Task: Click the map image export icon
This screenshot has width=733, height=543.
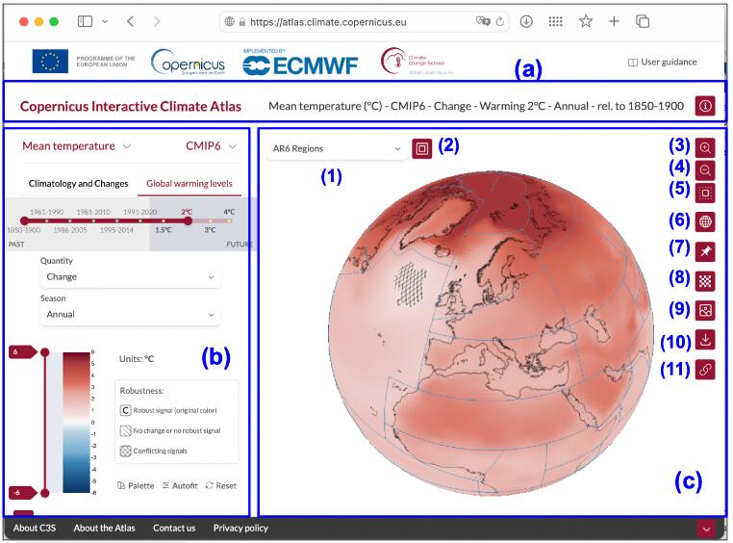Action: click(705, 310)
